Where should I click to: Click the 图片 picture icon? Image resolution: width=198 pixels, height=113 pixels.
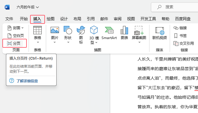(55, 30)
